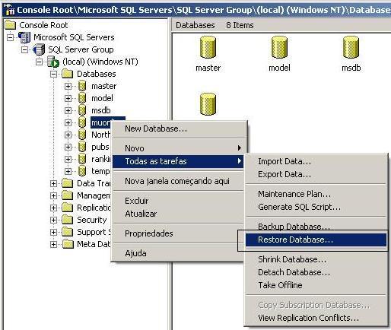Viewport: 391px width, 330px height.
Task: Select the Databases label in the tree
Action: tap(97, 74)
